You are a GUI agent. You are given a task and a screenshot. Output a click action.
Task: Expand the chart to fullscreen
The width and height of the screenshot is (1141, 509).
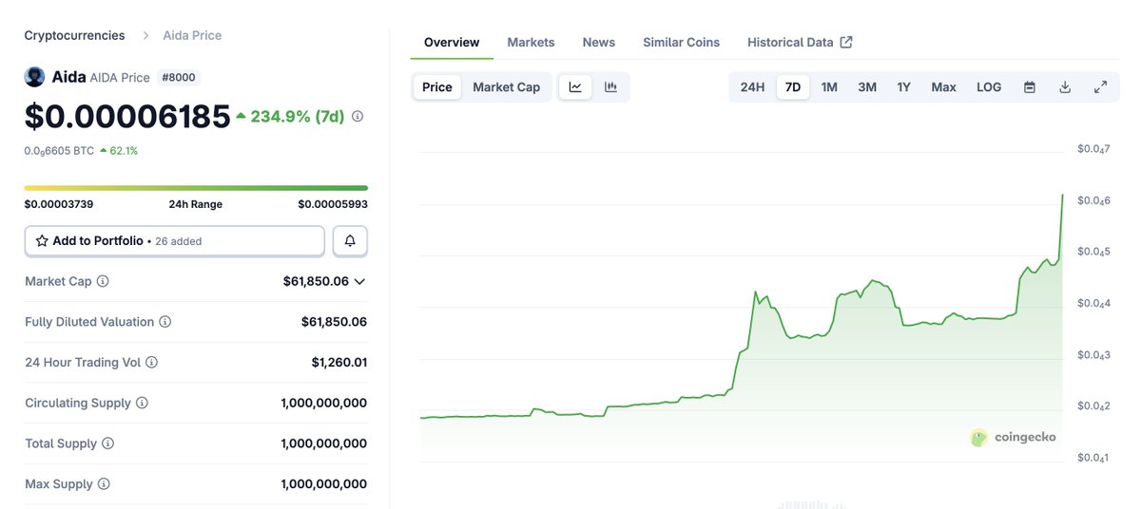click(1100, 87)
